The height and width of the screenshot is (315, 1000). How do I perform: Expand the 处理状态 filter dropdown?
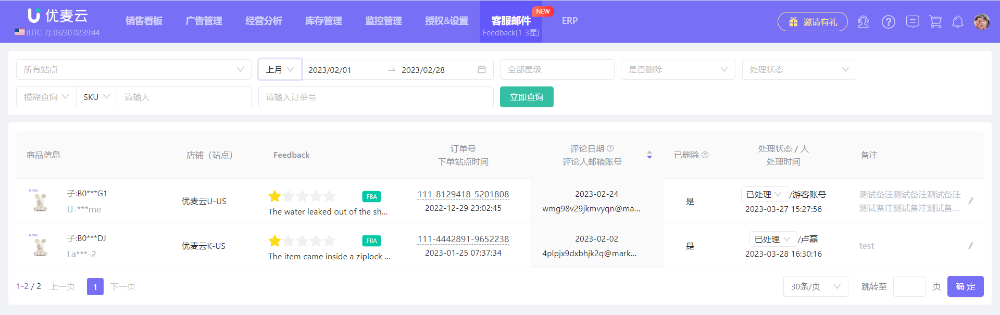coord(799,69)
